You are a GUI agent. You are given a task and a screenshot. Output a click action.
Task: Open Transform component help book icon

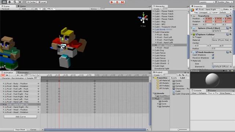tap(228, 16)
